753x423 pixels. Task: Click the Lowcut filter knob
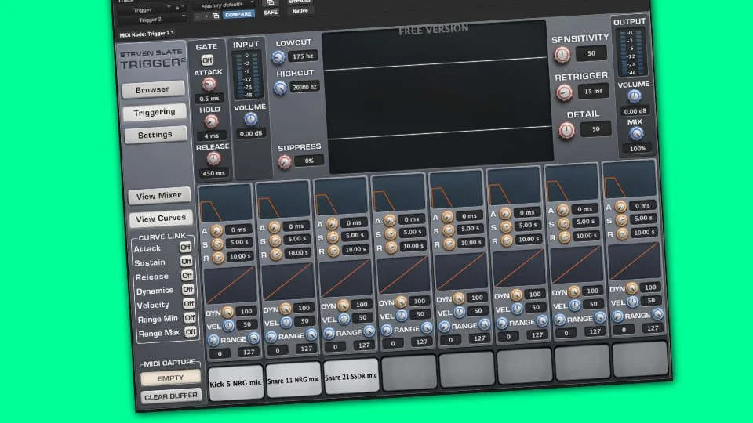(x=278, y=57)
